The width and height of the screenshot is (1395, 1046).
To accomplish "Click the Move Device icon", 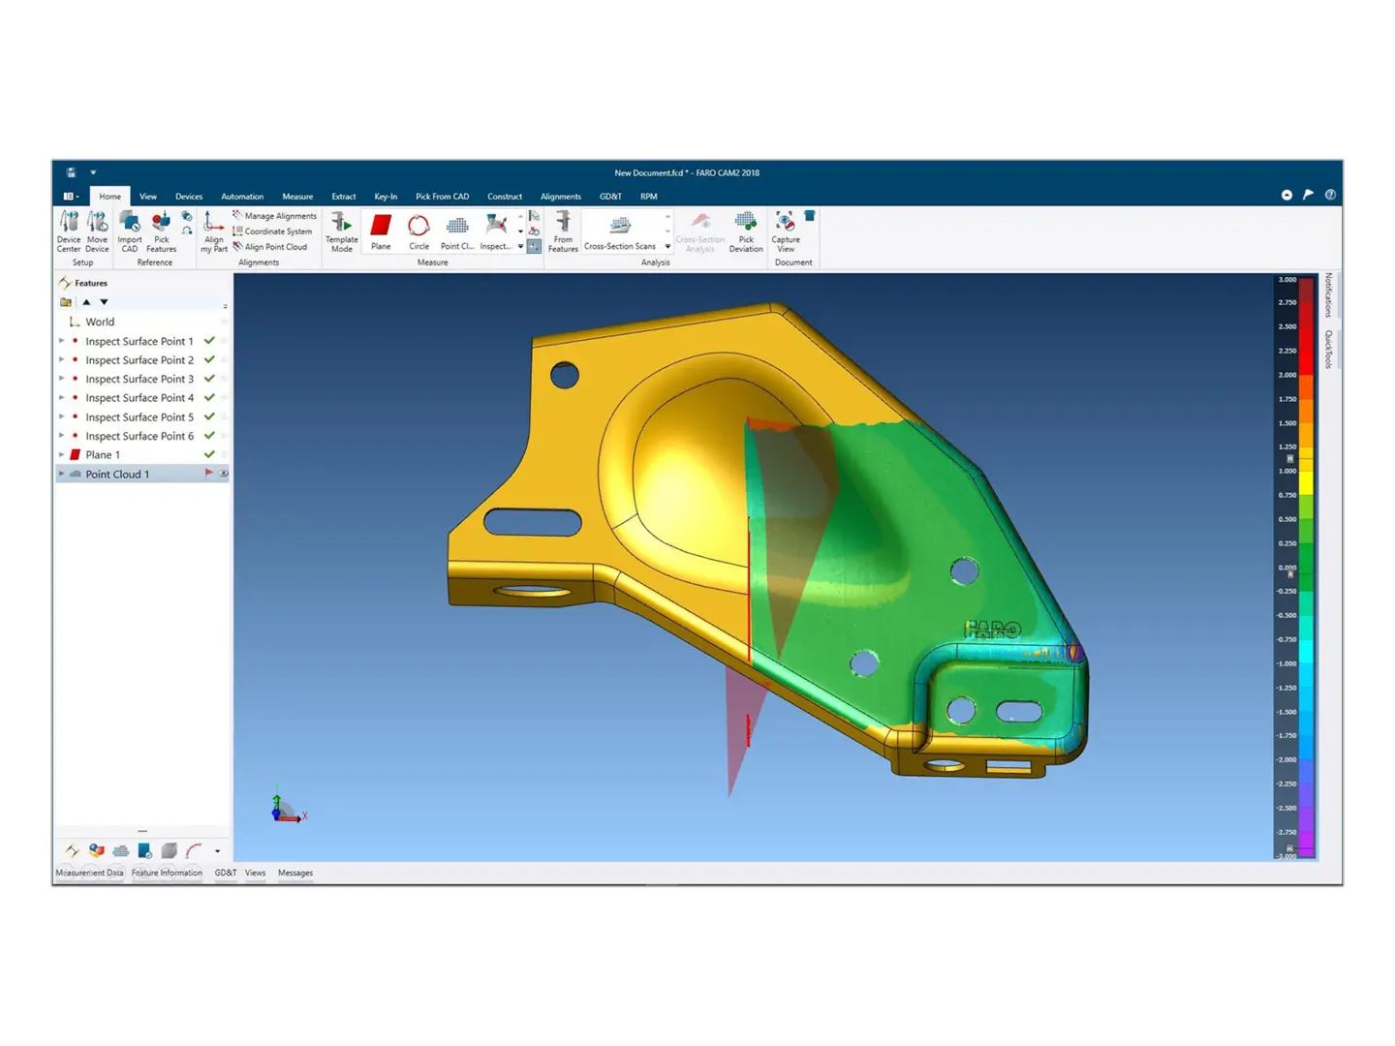I will coord(97,231).
